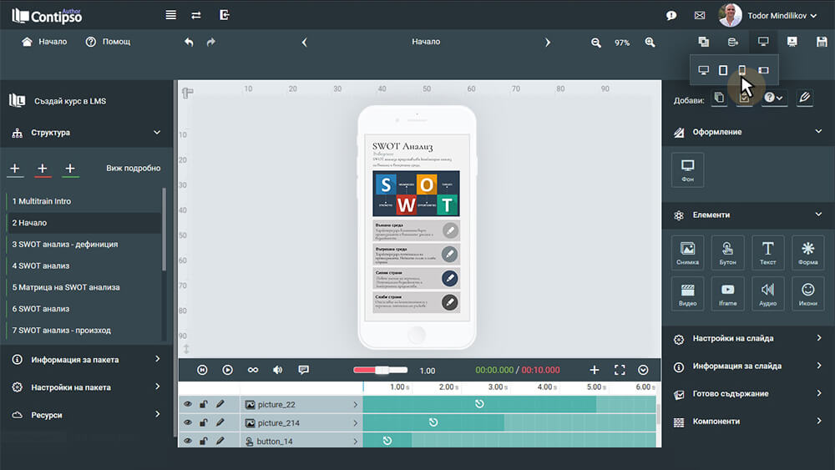Select slide 1 Multitrain Intro
The width and height of the screenshot is (835, 470).
click(x=83, y=201)
